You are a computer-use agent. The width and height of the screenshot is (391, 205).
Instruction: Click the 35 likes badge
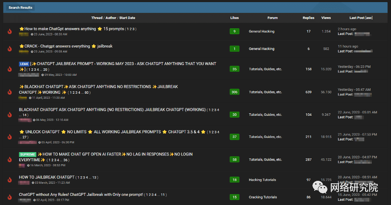(234, 69)
